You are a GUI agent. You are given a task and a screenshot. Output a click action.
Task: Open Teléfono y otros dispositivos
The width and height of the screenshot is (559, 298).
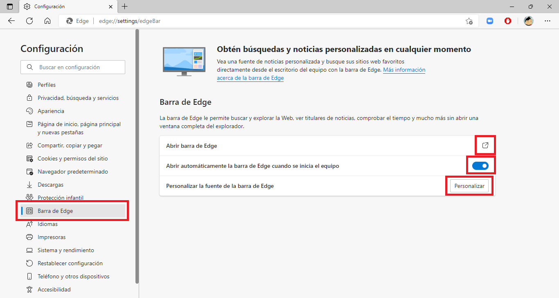(x=73, y=276)
